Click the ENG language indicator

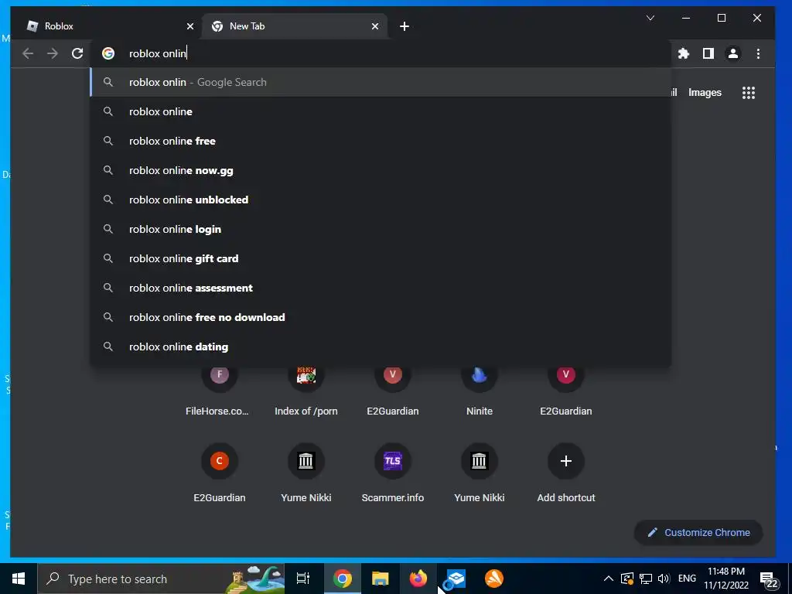pos(687,579)
